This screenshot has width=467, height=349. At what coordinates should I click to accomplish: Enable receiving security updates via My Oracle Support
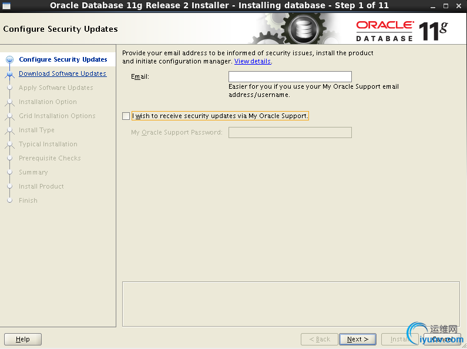126,116
